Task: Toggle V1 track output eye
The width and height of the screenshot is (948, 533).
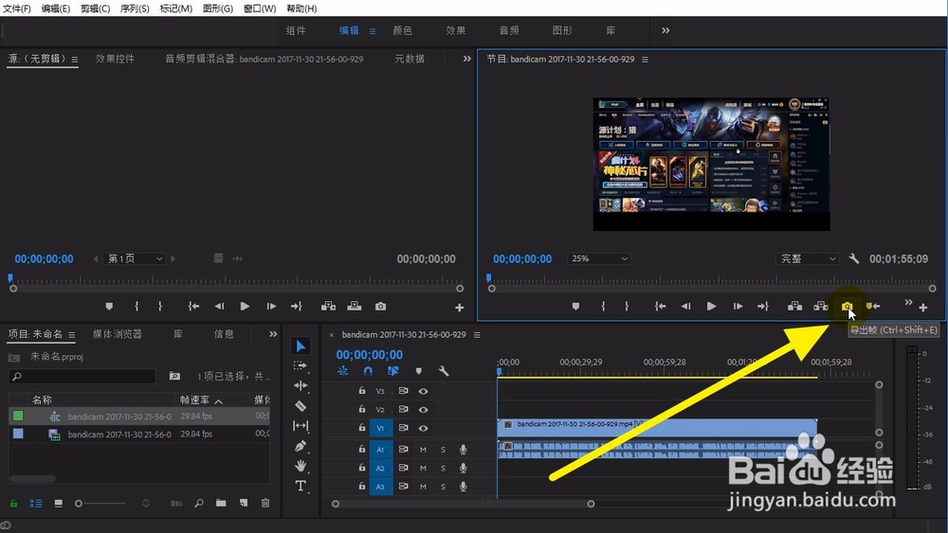Action: pos(423,428)
